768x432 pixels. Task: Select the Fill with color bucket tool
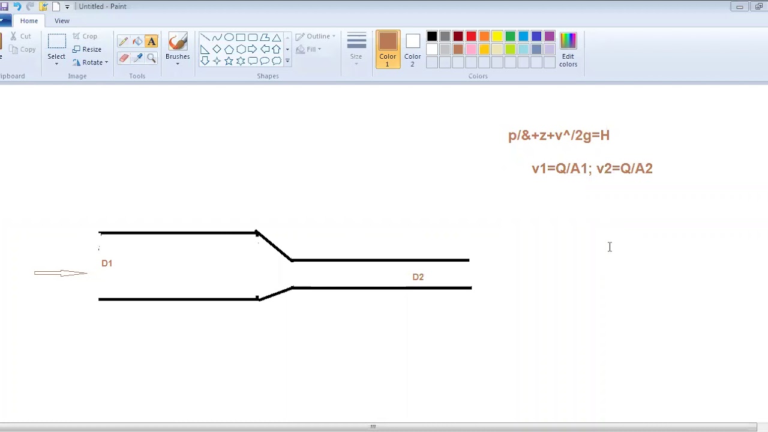(x=137, y=41)
